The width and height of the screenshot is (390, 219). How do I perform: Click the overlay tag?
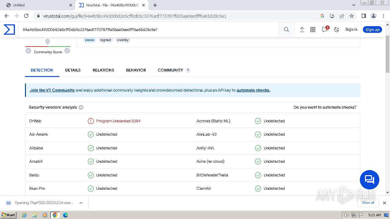(x=123, y=40)
